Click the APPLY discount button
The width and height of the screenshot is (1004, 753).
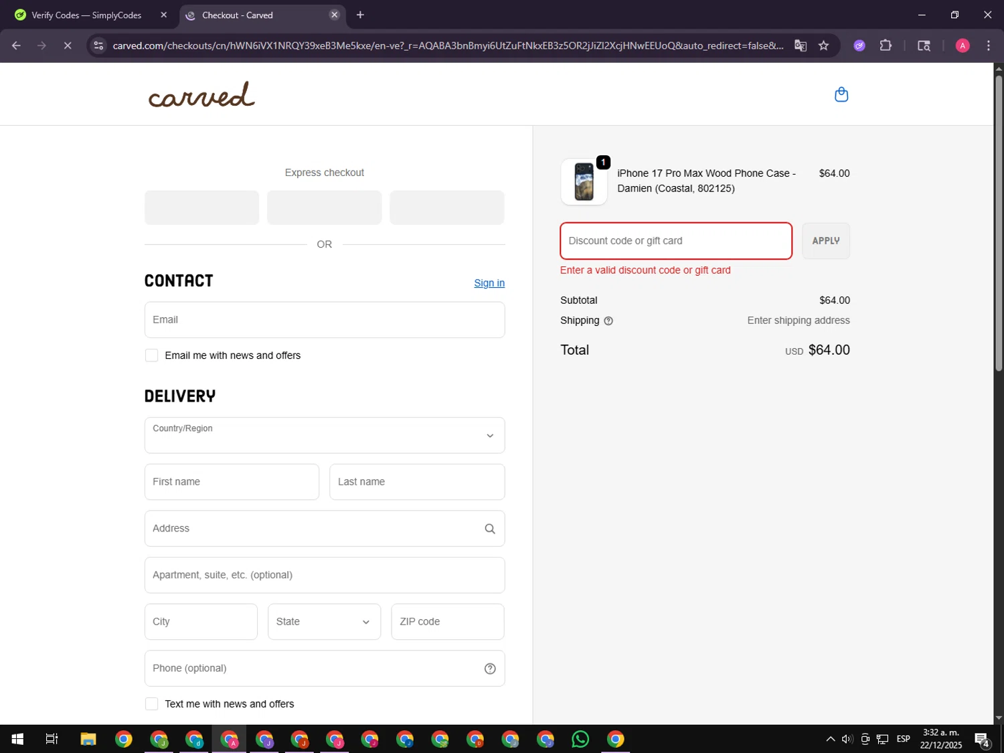[826, 241]
